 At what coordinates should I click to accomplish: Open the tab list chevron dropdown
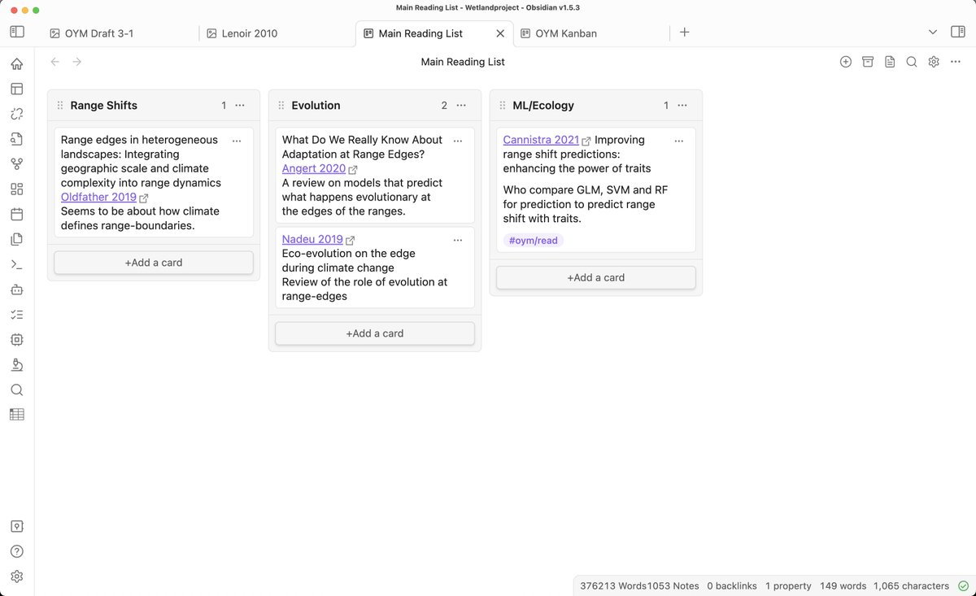pyautogui.click(x=932, y=32)
